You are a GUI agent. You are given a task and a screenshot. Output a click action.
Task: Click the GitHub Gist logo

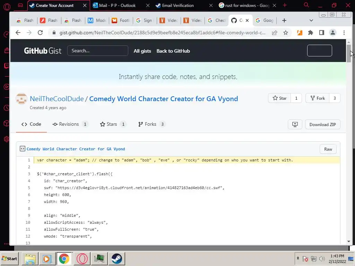coord(43,51)
